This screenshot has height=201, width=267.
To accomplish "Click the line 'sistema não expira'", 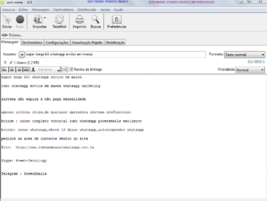I will (x=44, y=99).
